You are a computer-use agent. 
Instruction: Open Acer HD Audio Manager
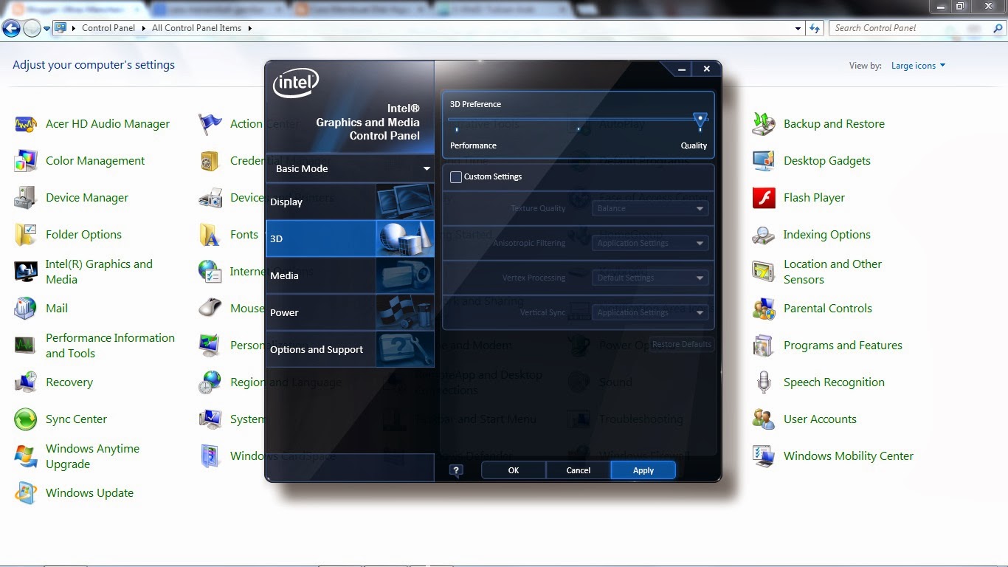108,123
